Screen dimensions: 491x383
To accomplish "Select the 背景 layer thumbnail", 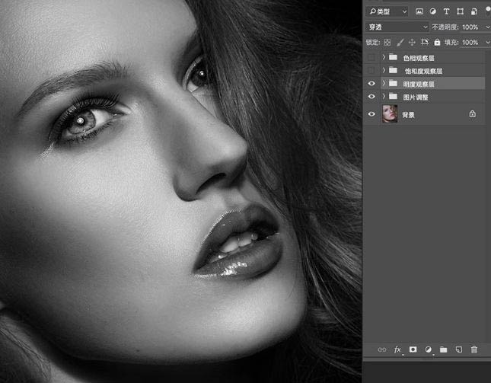I will (x=390, y=114).
